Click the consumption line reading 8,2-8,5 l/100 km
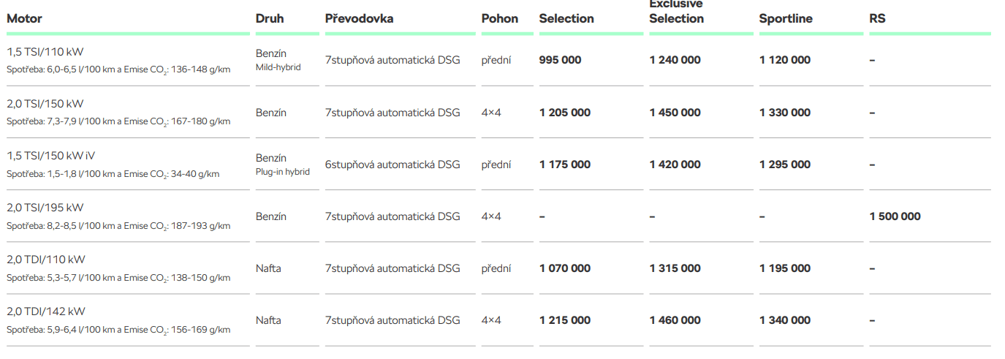The height and width of the screenshot is (359, 1005). 118,226
